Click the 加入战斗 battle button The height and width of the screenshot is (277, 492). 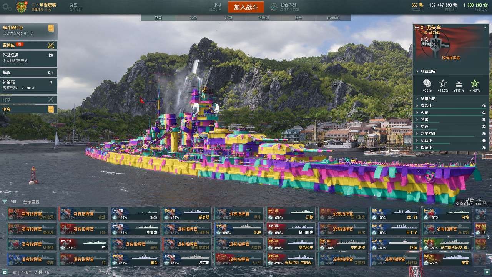[246, 7]
